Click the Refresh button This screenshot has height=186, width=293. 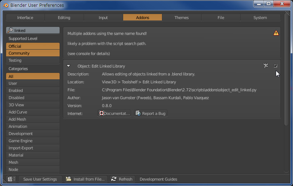(122, 179)
